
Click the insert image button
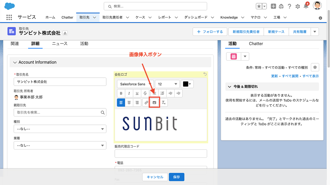coord(154,102)
